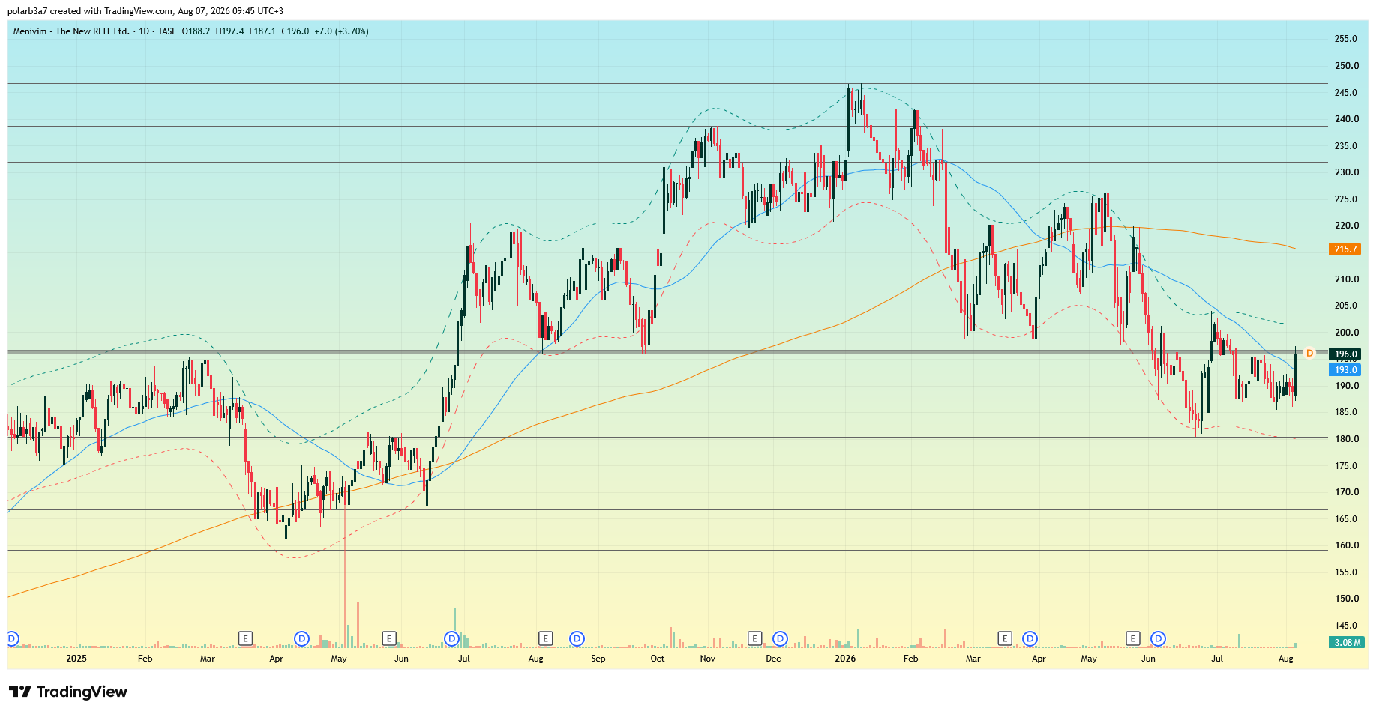
Task: Open the dividend marker in late March 2026
Action: [x=1030, y=638]
